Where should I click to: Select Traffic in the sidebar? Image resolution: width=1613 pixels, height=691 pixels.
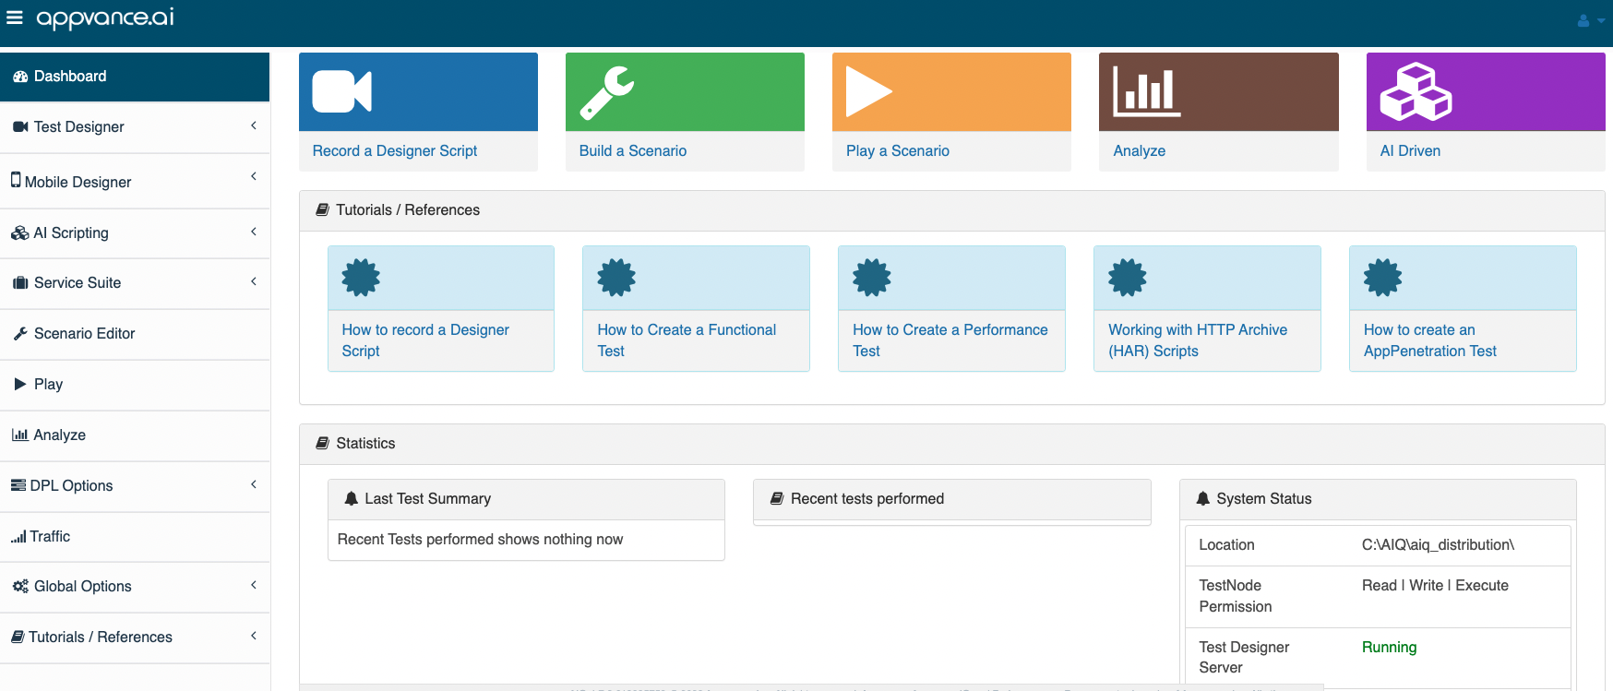pos(50,537)
